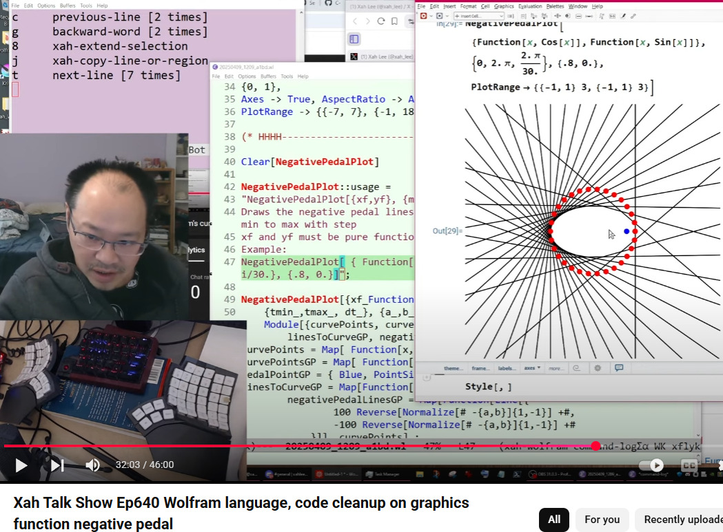
Task: Click the chat bubble icon in suggestions bar
Action: pyautogui.click(x=619, y=368)
